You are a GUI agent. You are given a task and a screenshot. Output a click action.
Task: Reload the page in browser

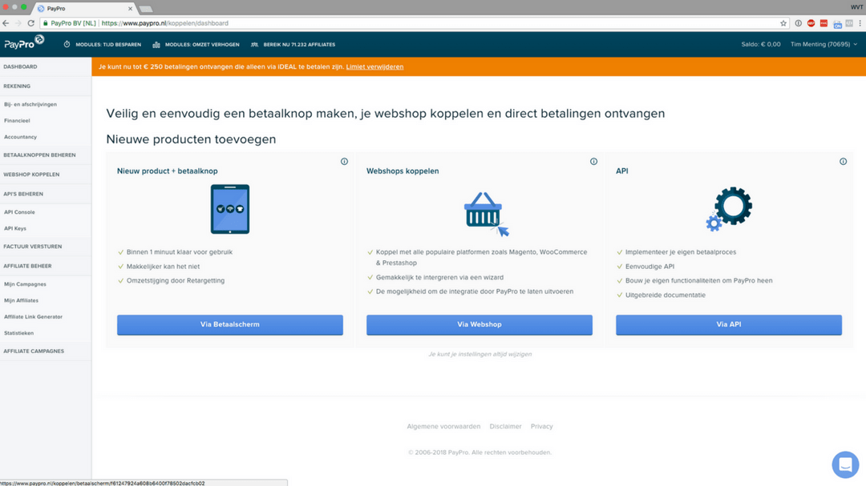31,23
